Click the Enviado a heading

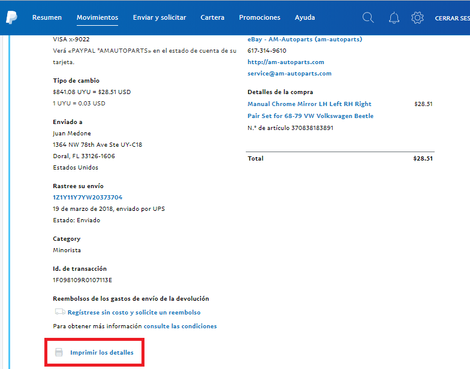pos(68,122)
